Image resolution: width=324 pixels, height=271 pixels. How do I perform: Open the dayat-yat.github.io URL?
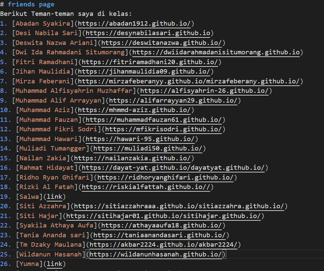173,168
